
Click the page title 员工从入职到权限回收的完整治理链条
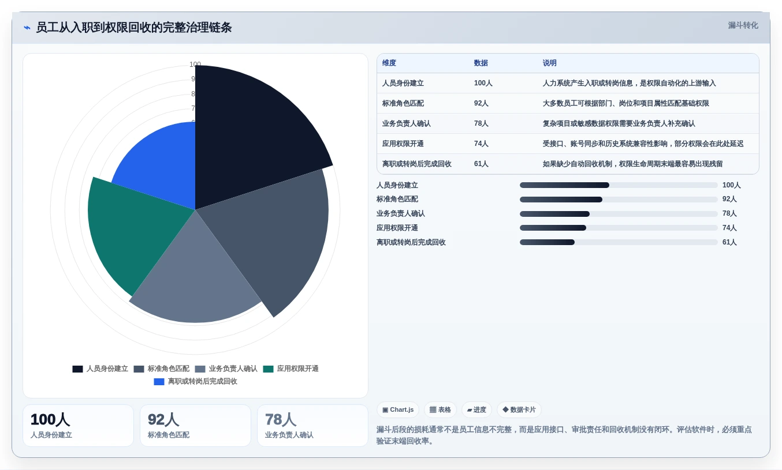[x=134, y=27]
